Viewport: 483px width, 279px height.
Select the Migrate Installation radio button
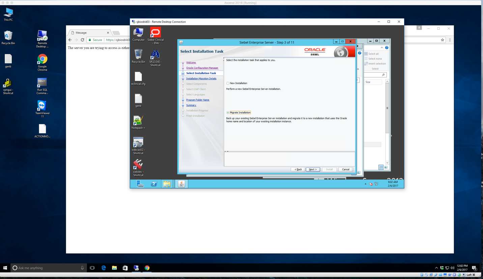click(x=228, y=113)
